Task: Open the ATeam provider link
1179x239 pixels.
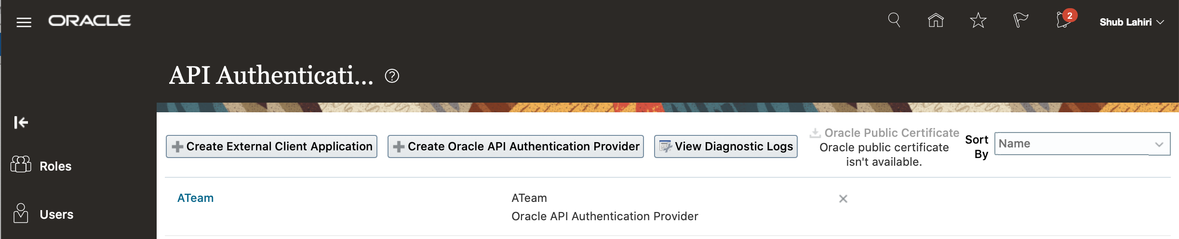Action: click(195, 198)
